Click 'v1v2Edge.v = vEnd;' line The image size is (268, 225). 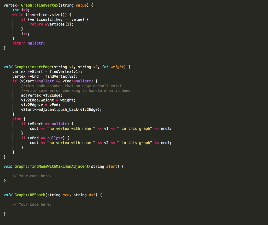41,105
